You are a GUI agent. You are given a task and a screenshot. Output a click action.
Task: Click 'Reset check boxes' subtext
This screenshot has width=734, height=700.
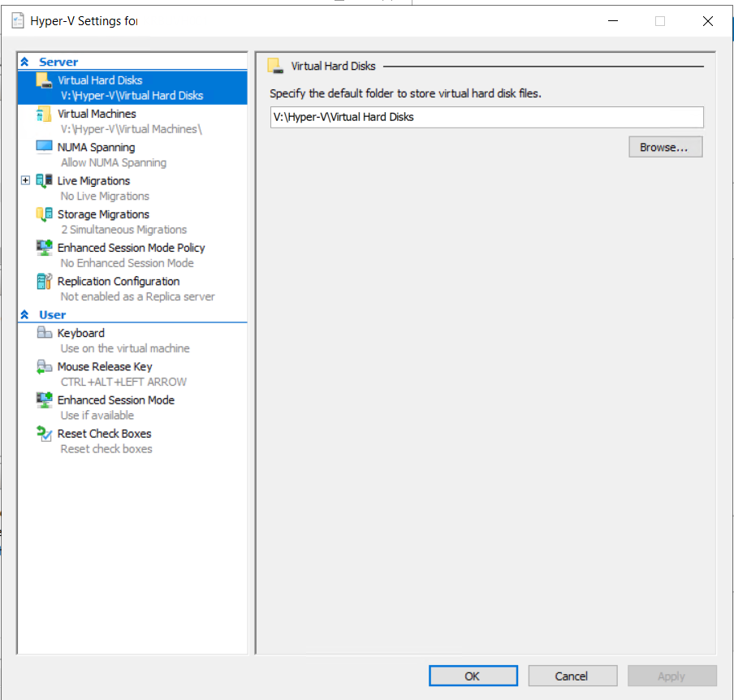106,449
